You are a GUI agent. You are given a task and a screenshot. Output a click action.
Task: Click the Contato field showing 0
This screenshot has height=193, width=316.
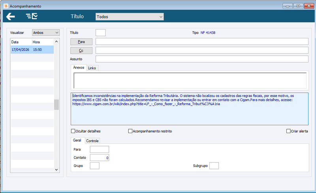click(100, 158)
